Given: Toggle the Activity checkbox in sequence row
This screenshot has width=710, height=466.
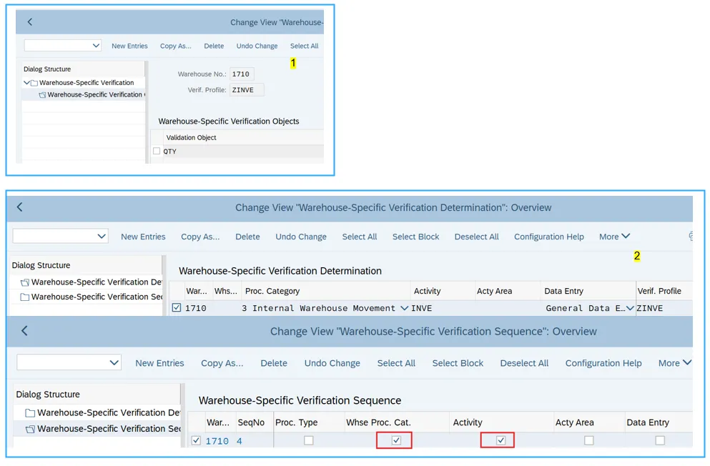Looking at the screenshot, I should point(501,440).
